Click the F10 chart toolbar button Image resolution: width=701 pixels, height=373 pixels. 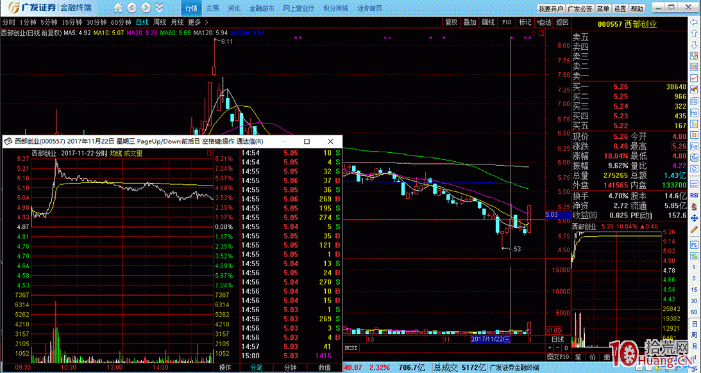click(506, 22)
